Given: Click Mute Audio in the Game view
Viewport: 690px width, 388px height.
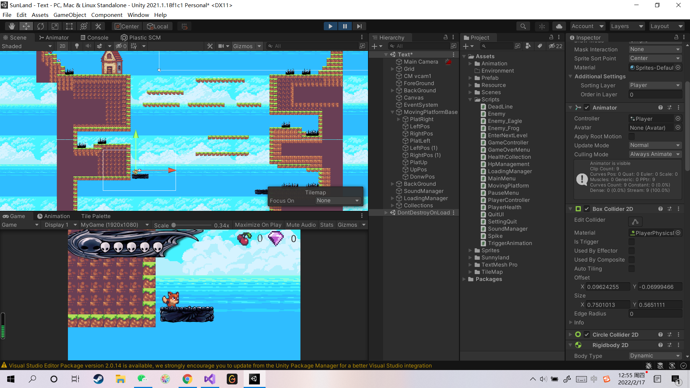Looking at the screenshot, I should click(301, 225).
